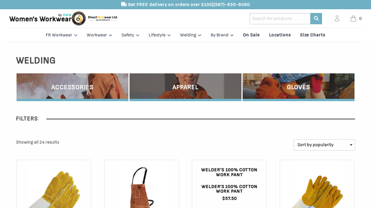Image resolution: width=371 pixels, height=208 pixels.
Task: Expand the FR Workwear menu
Action: pos(61,35)
